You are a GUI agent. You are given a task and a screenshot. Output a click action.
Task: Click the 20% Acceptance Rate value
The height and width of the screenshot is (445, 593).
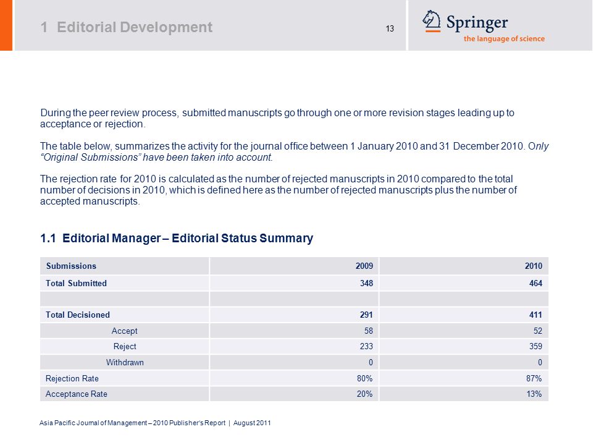click(x=364, y=394)
